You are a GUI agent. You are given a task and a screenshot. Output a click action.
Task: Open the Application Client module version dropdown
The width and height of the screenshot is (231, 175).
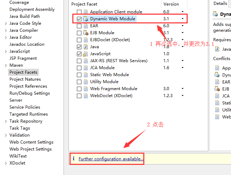pos(182,12)
